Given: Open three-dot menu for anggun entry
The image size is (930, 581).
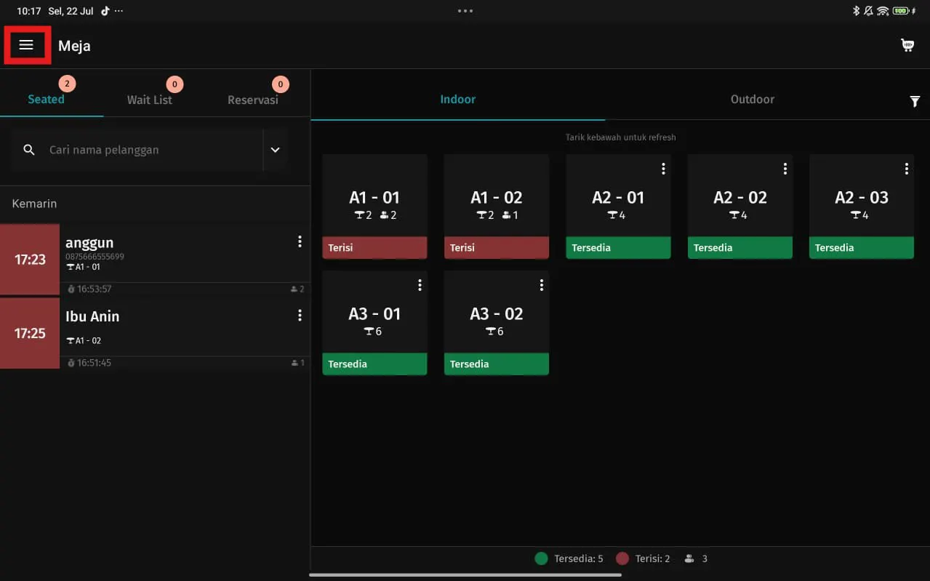Looking at the screenshot, I should 300,242.
